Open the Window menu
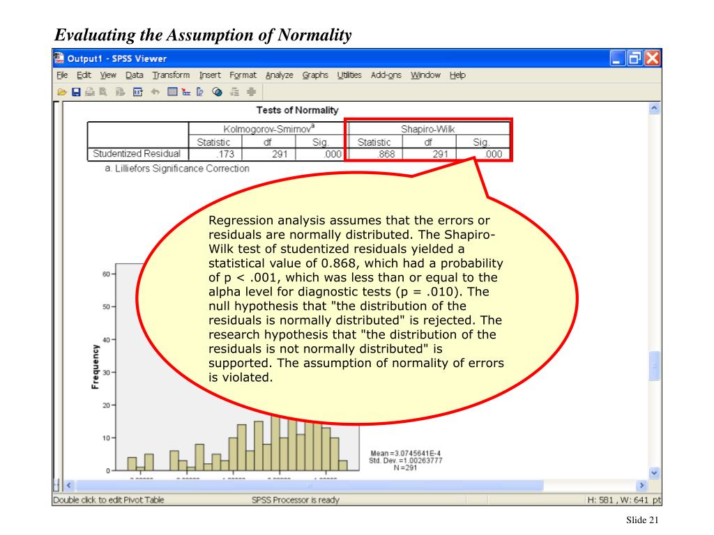The width and height of the screenshot is (714, 535). pyautogui.click(x=425, y=75)
